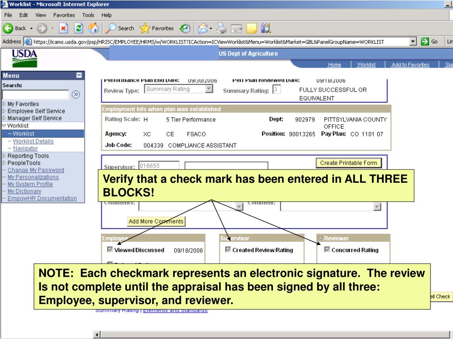The image size is (453, 339).
Task: Click Create Printable Form button
Action: pos(349,163)
